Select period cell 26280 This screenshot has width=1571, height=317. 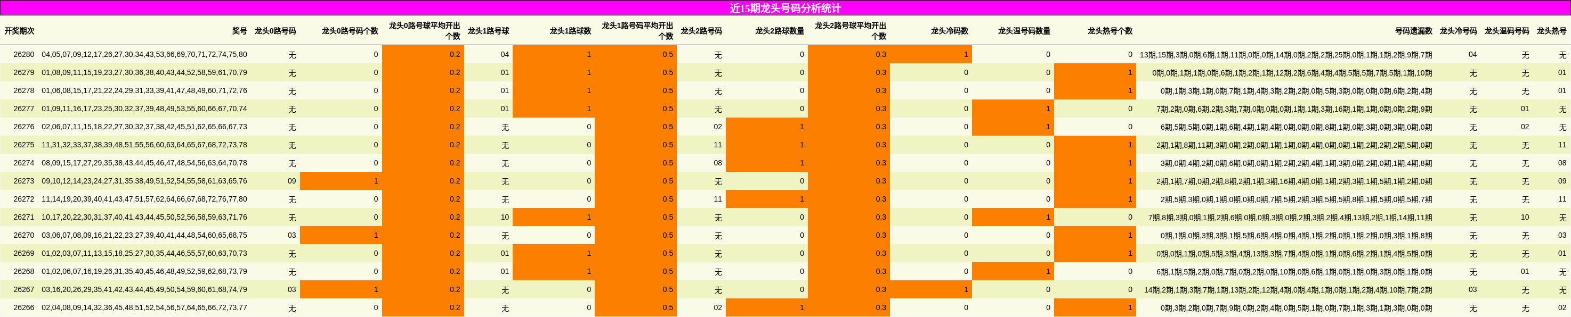click(x=24, y=55)
